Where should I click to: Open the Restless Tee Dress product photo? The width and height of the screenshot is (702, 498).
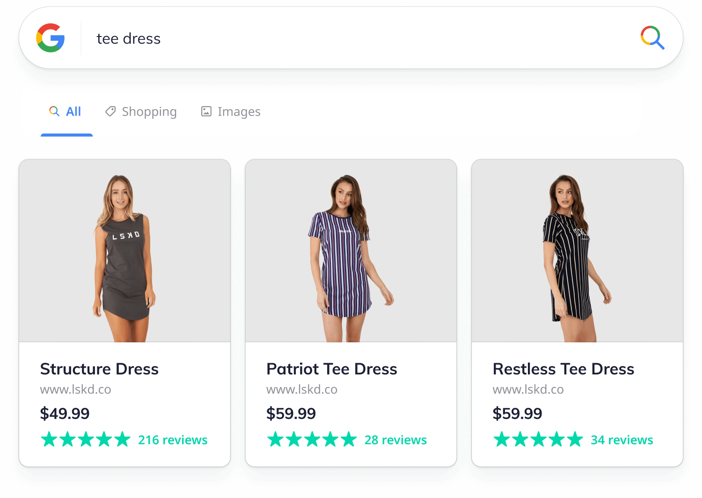click(x=577, y=251)
